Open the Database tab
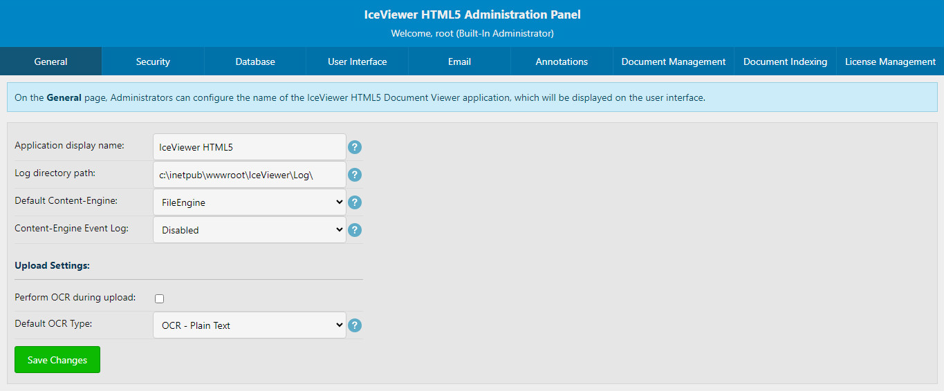944x391 pixels. point(255,61)
